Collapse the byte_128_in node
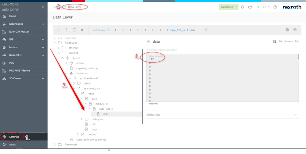This screenshot has height=154, width=306. [89, 109]
